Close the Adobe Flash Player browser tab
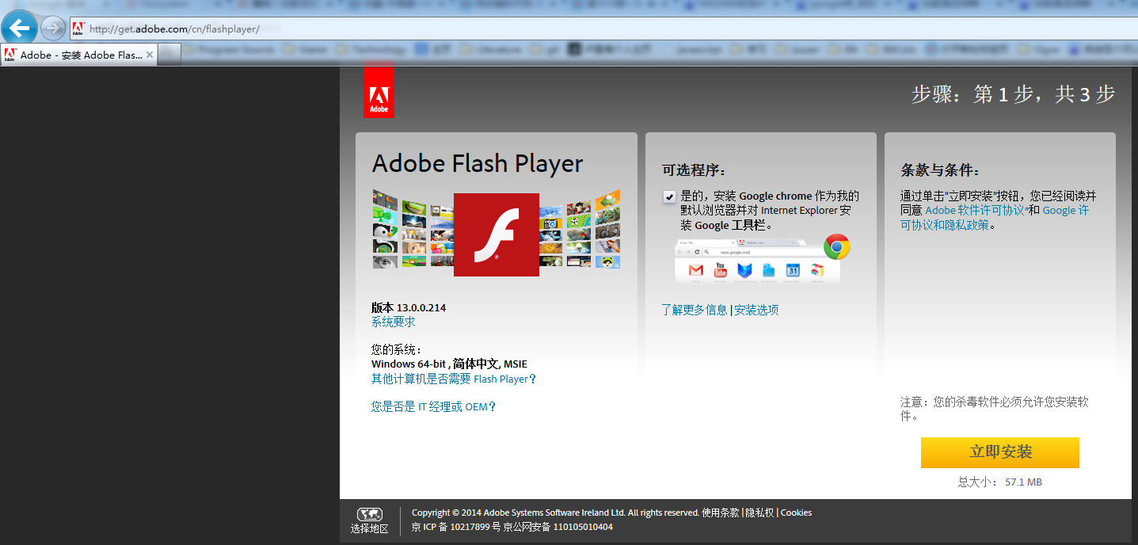The height and width of the screenshot is (545, 1138). tap(150, 55)
